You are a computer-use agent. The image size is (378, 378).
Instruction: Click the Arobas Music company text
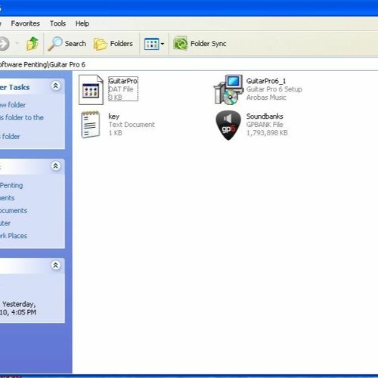tap(266, 98)
